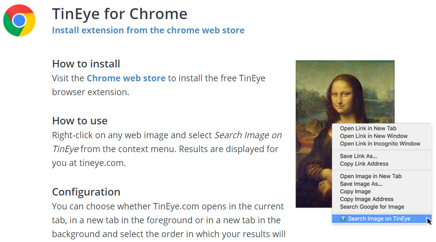Choose 'Save Image As...' option
The width and height of the screenshot is (436, 242).
(361, 184)
